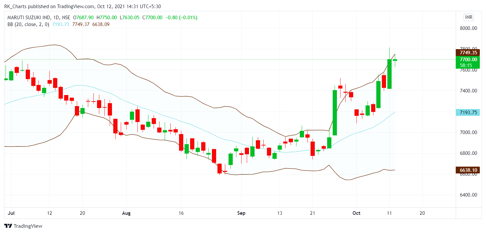Click the BB lower value 6638.09
486x233 pixels.
tap(101, 24)
